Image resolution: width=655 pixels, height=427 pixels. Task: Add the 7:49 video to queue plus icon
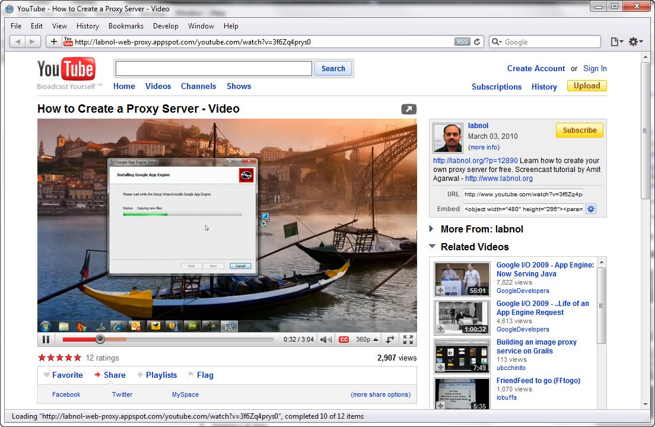click(440, 368)
